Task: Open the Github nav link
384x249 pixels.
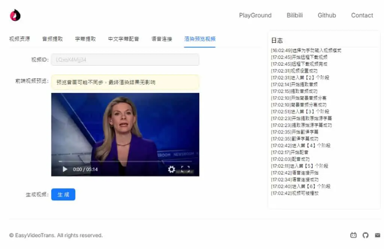Action: click(x=327, y=15)
